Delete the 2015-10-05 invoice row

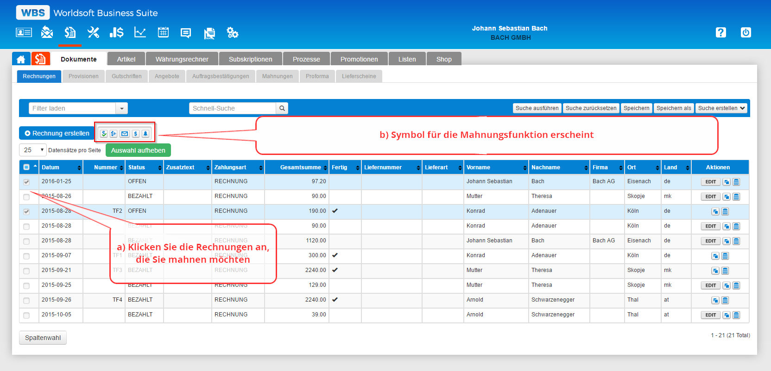(736, 315)
